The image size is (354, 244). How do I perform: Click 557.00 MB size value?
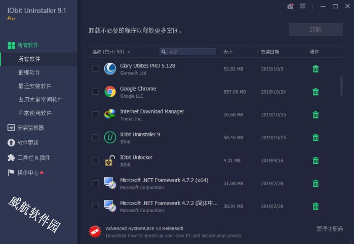point(234,92)
